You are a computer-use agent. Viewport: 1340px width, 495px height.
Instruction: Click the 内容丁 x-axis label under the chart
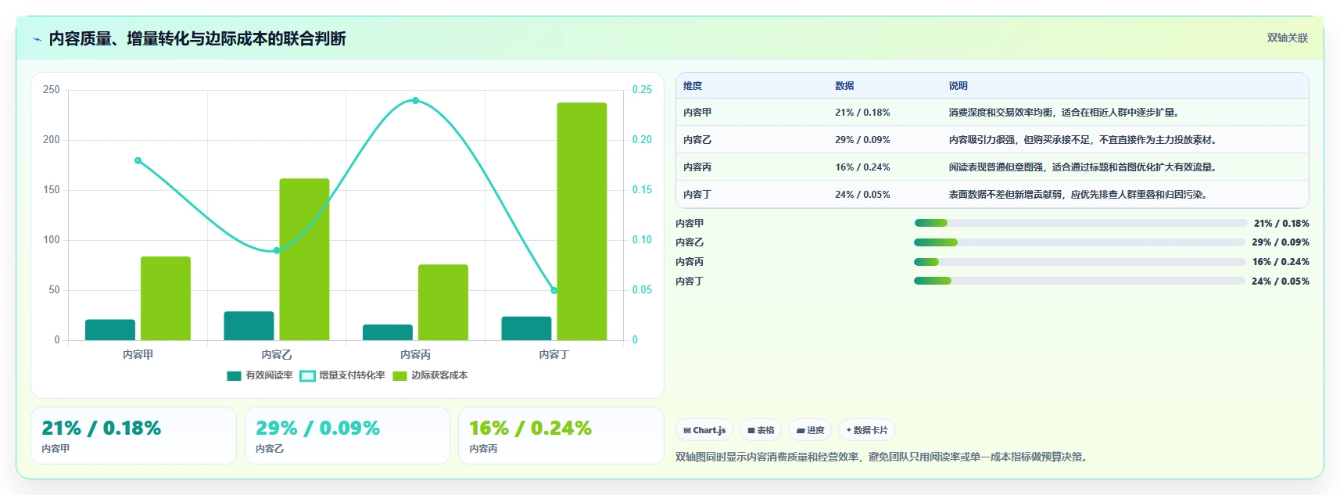(554, 355)
